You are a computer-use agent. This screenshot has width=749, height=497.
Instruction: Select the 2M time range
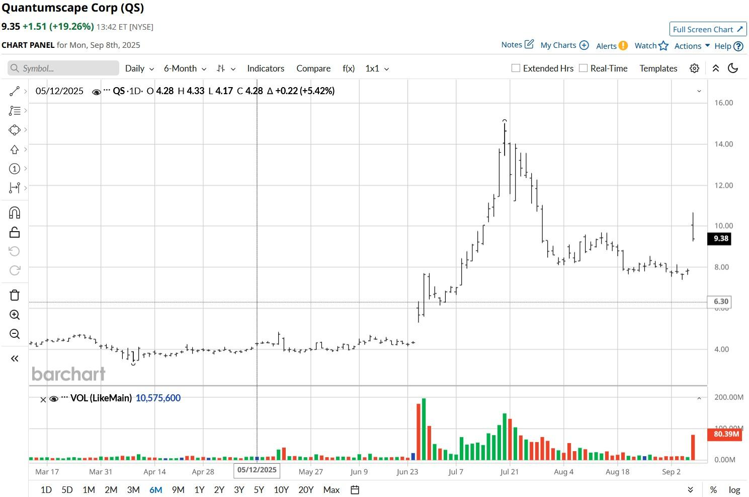[x=111, y=490]
